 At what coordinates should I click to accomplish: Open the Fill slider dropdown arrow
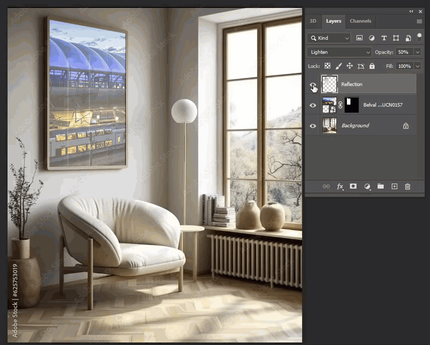point(417,66)
